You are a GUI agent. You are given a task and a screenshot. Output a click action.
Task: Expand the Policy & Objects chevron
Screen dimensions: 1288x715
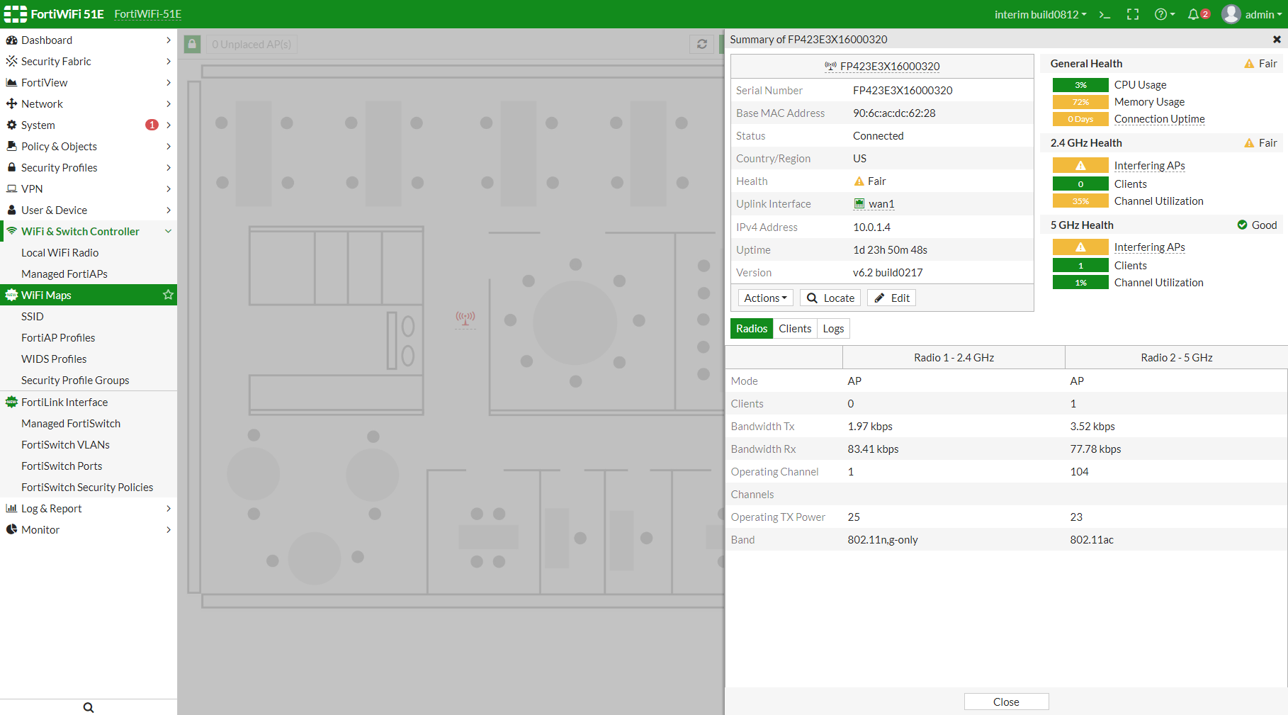(169, 147)
